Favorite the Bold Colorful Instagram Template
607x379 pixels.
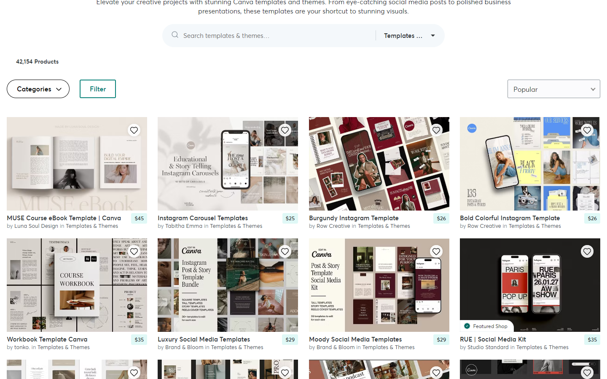click(587, 130)
